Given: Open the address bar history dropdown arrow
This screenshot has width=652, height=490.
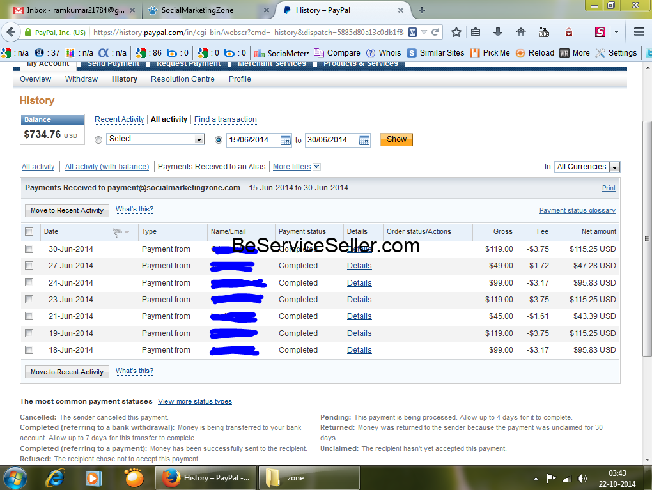Looking at the screenshot, I should click(424, 32).
